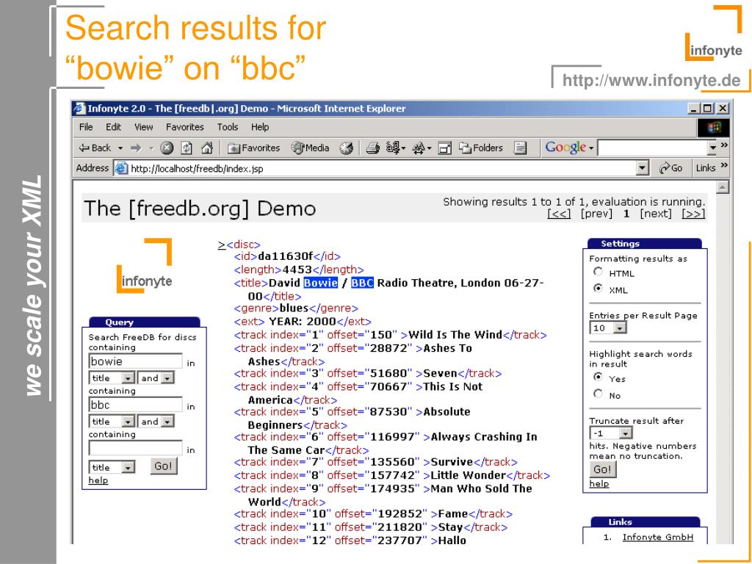
Task: Click the genre value blues
Action: click(x=294, y=308)
